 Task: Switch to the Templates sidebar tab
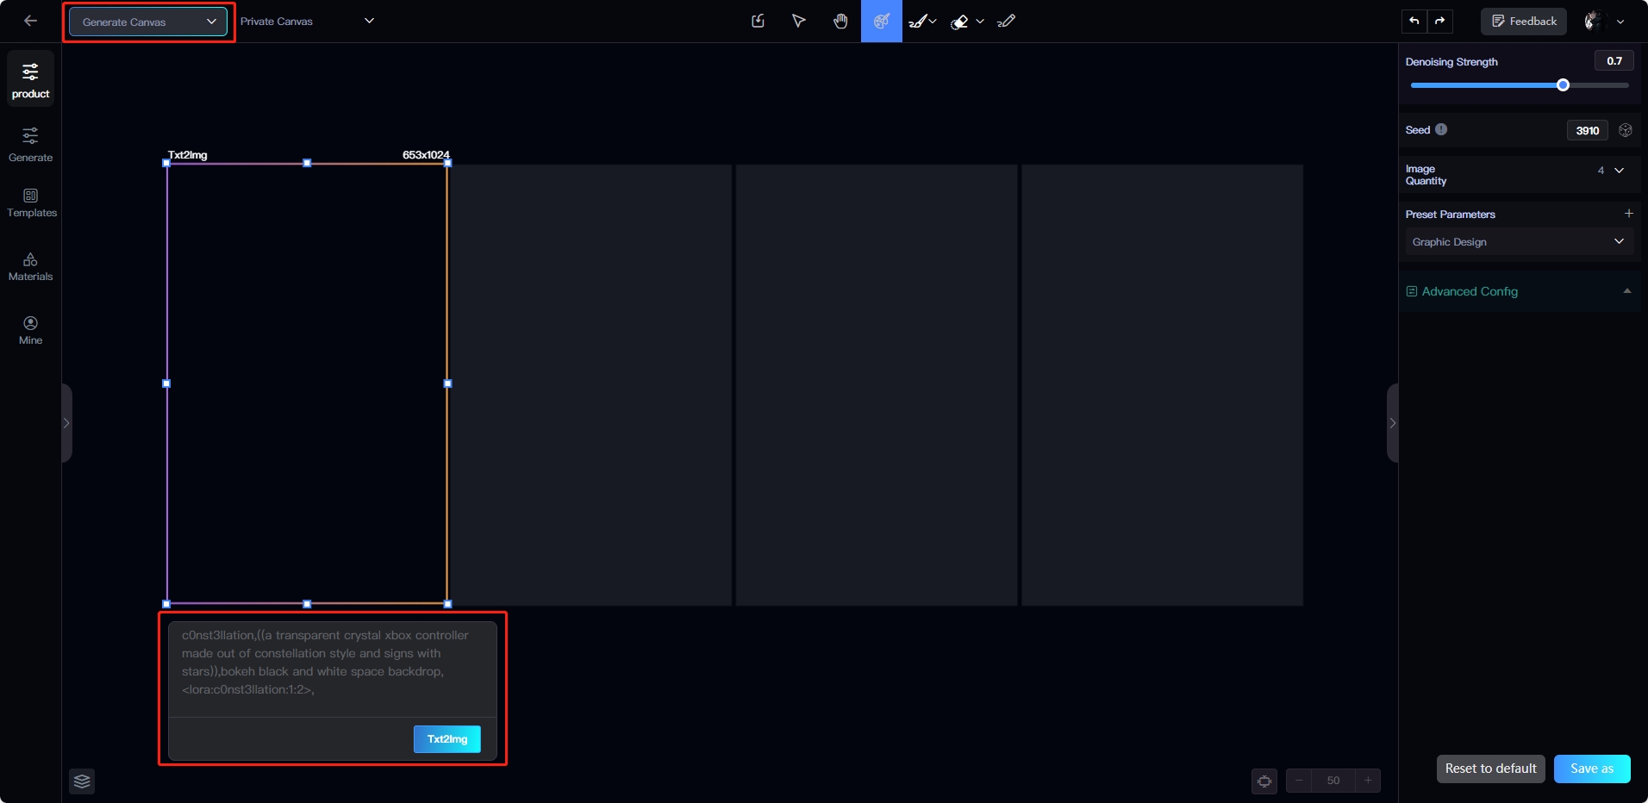(31, 203)
